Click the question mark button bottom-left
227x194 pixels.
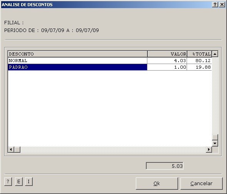8,182
